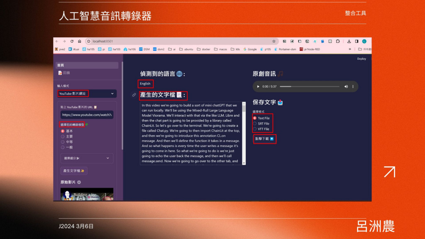Screen dimensions: 425x239
Task: Open the ha103 bookmark
Action: 115,49
